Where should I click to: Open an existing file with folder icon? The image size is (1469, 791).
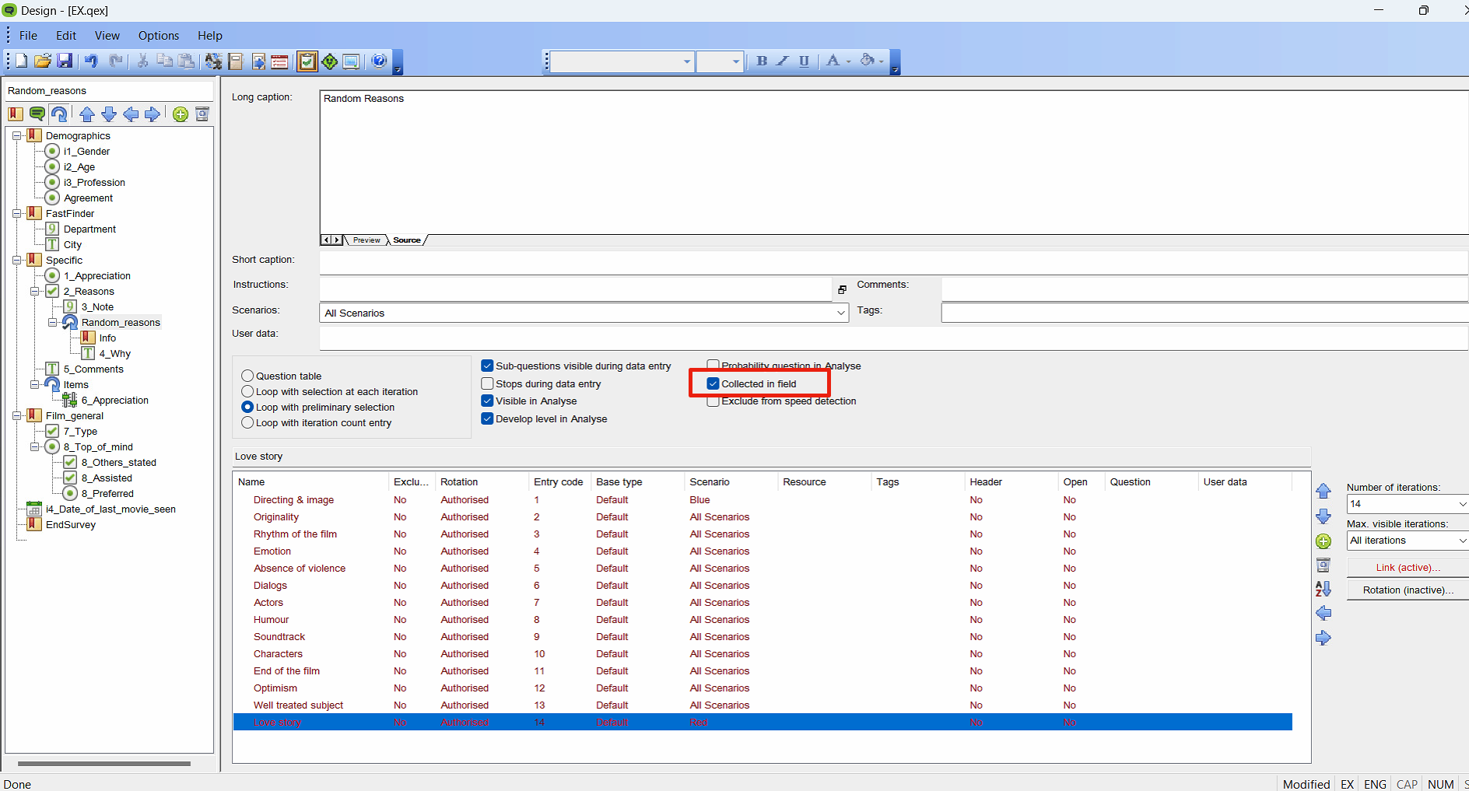[43, 61]
